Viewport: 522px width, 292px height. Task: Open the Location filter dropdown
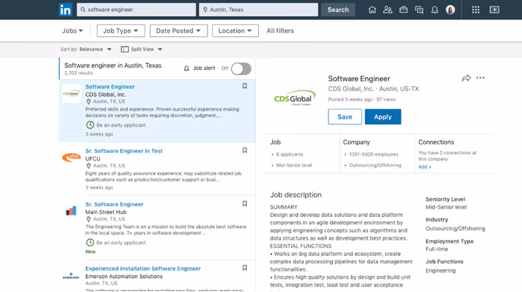(235, 31)
